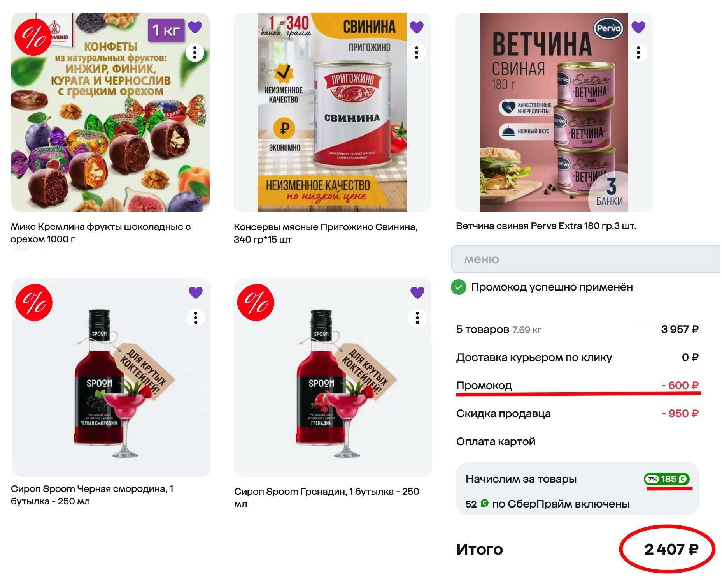Image resolution: width=722 pixels, height=580 pixels.
Task: Open the Микс Кремлина фрукты шоколадные product title
Action: 101,233
